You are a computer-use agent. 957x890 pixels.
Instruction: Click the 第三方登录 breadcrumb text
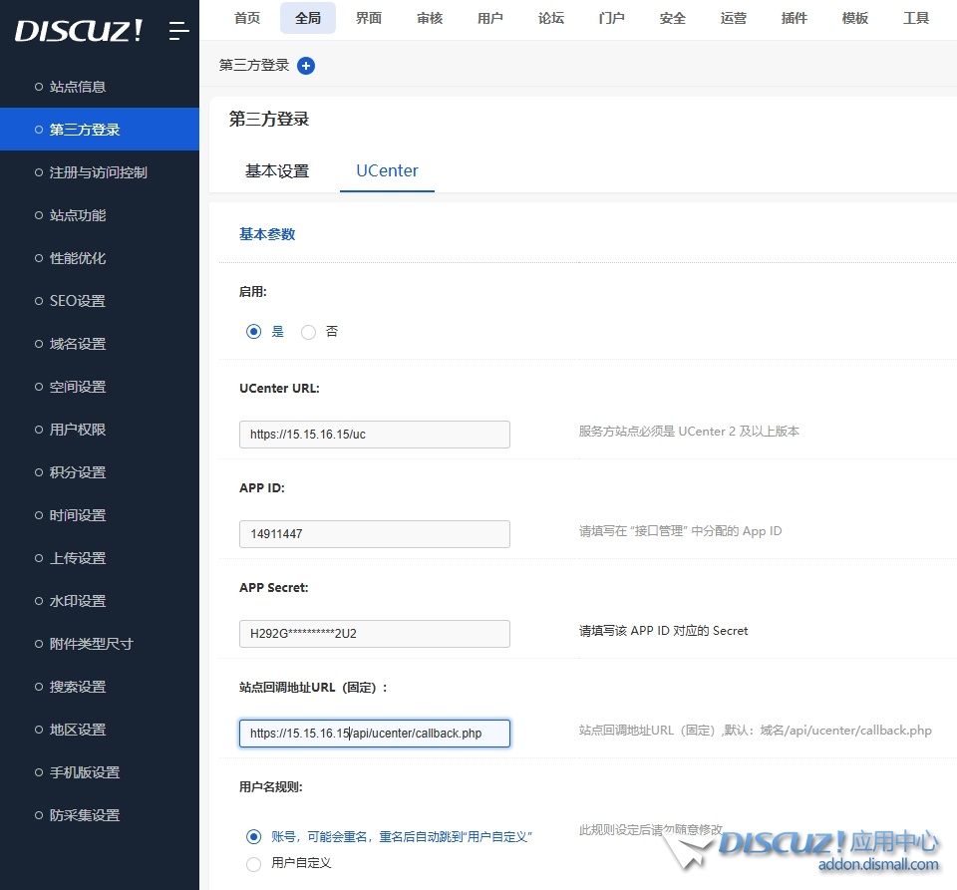(x=254, y=65)
